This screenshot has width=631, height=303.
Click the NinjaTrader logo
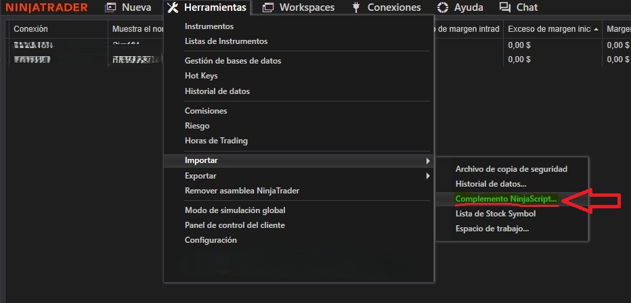[x=47, y=7]
